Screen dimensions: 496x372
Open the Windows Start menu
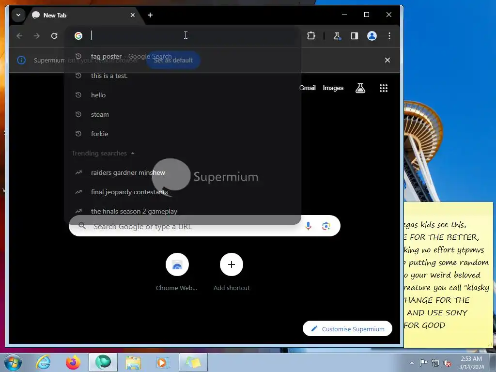coord(13,362)
